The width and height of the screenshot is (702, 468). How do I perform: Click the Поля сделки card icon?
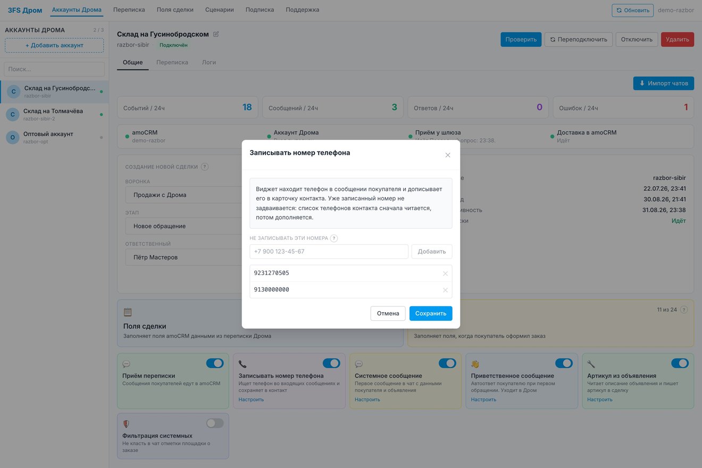pyautogui.click(x=128, y=312)
